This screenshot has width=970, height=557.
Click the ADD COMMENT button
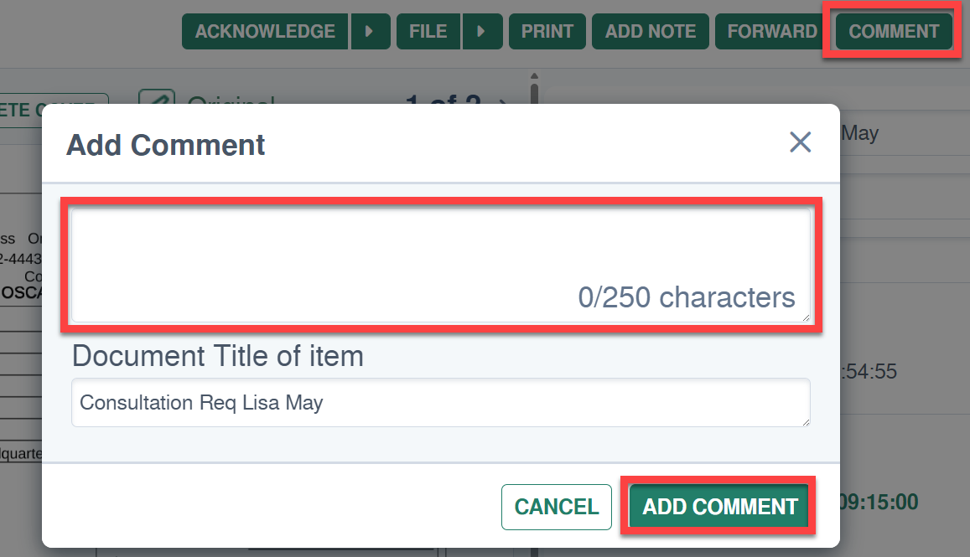point(718,507)
